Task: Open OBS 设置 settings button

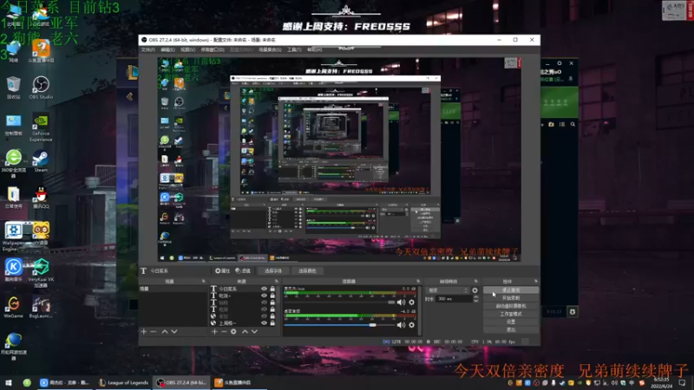Action: pyautogui.click(x=511, y=322)
